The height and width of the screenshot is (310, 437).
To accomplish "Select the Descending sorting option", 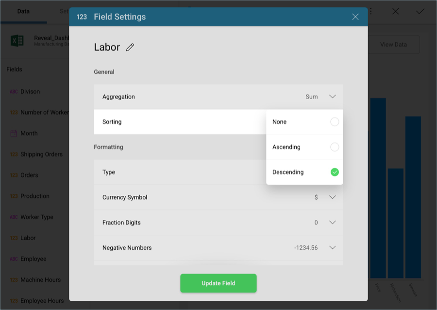I will click(x=335, y=172).
